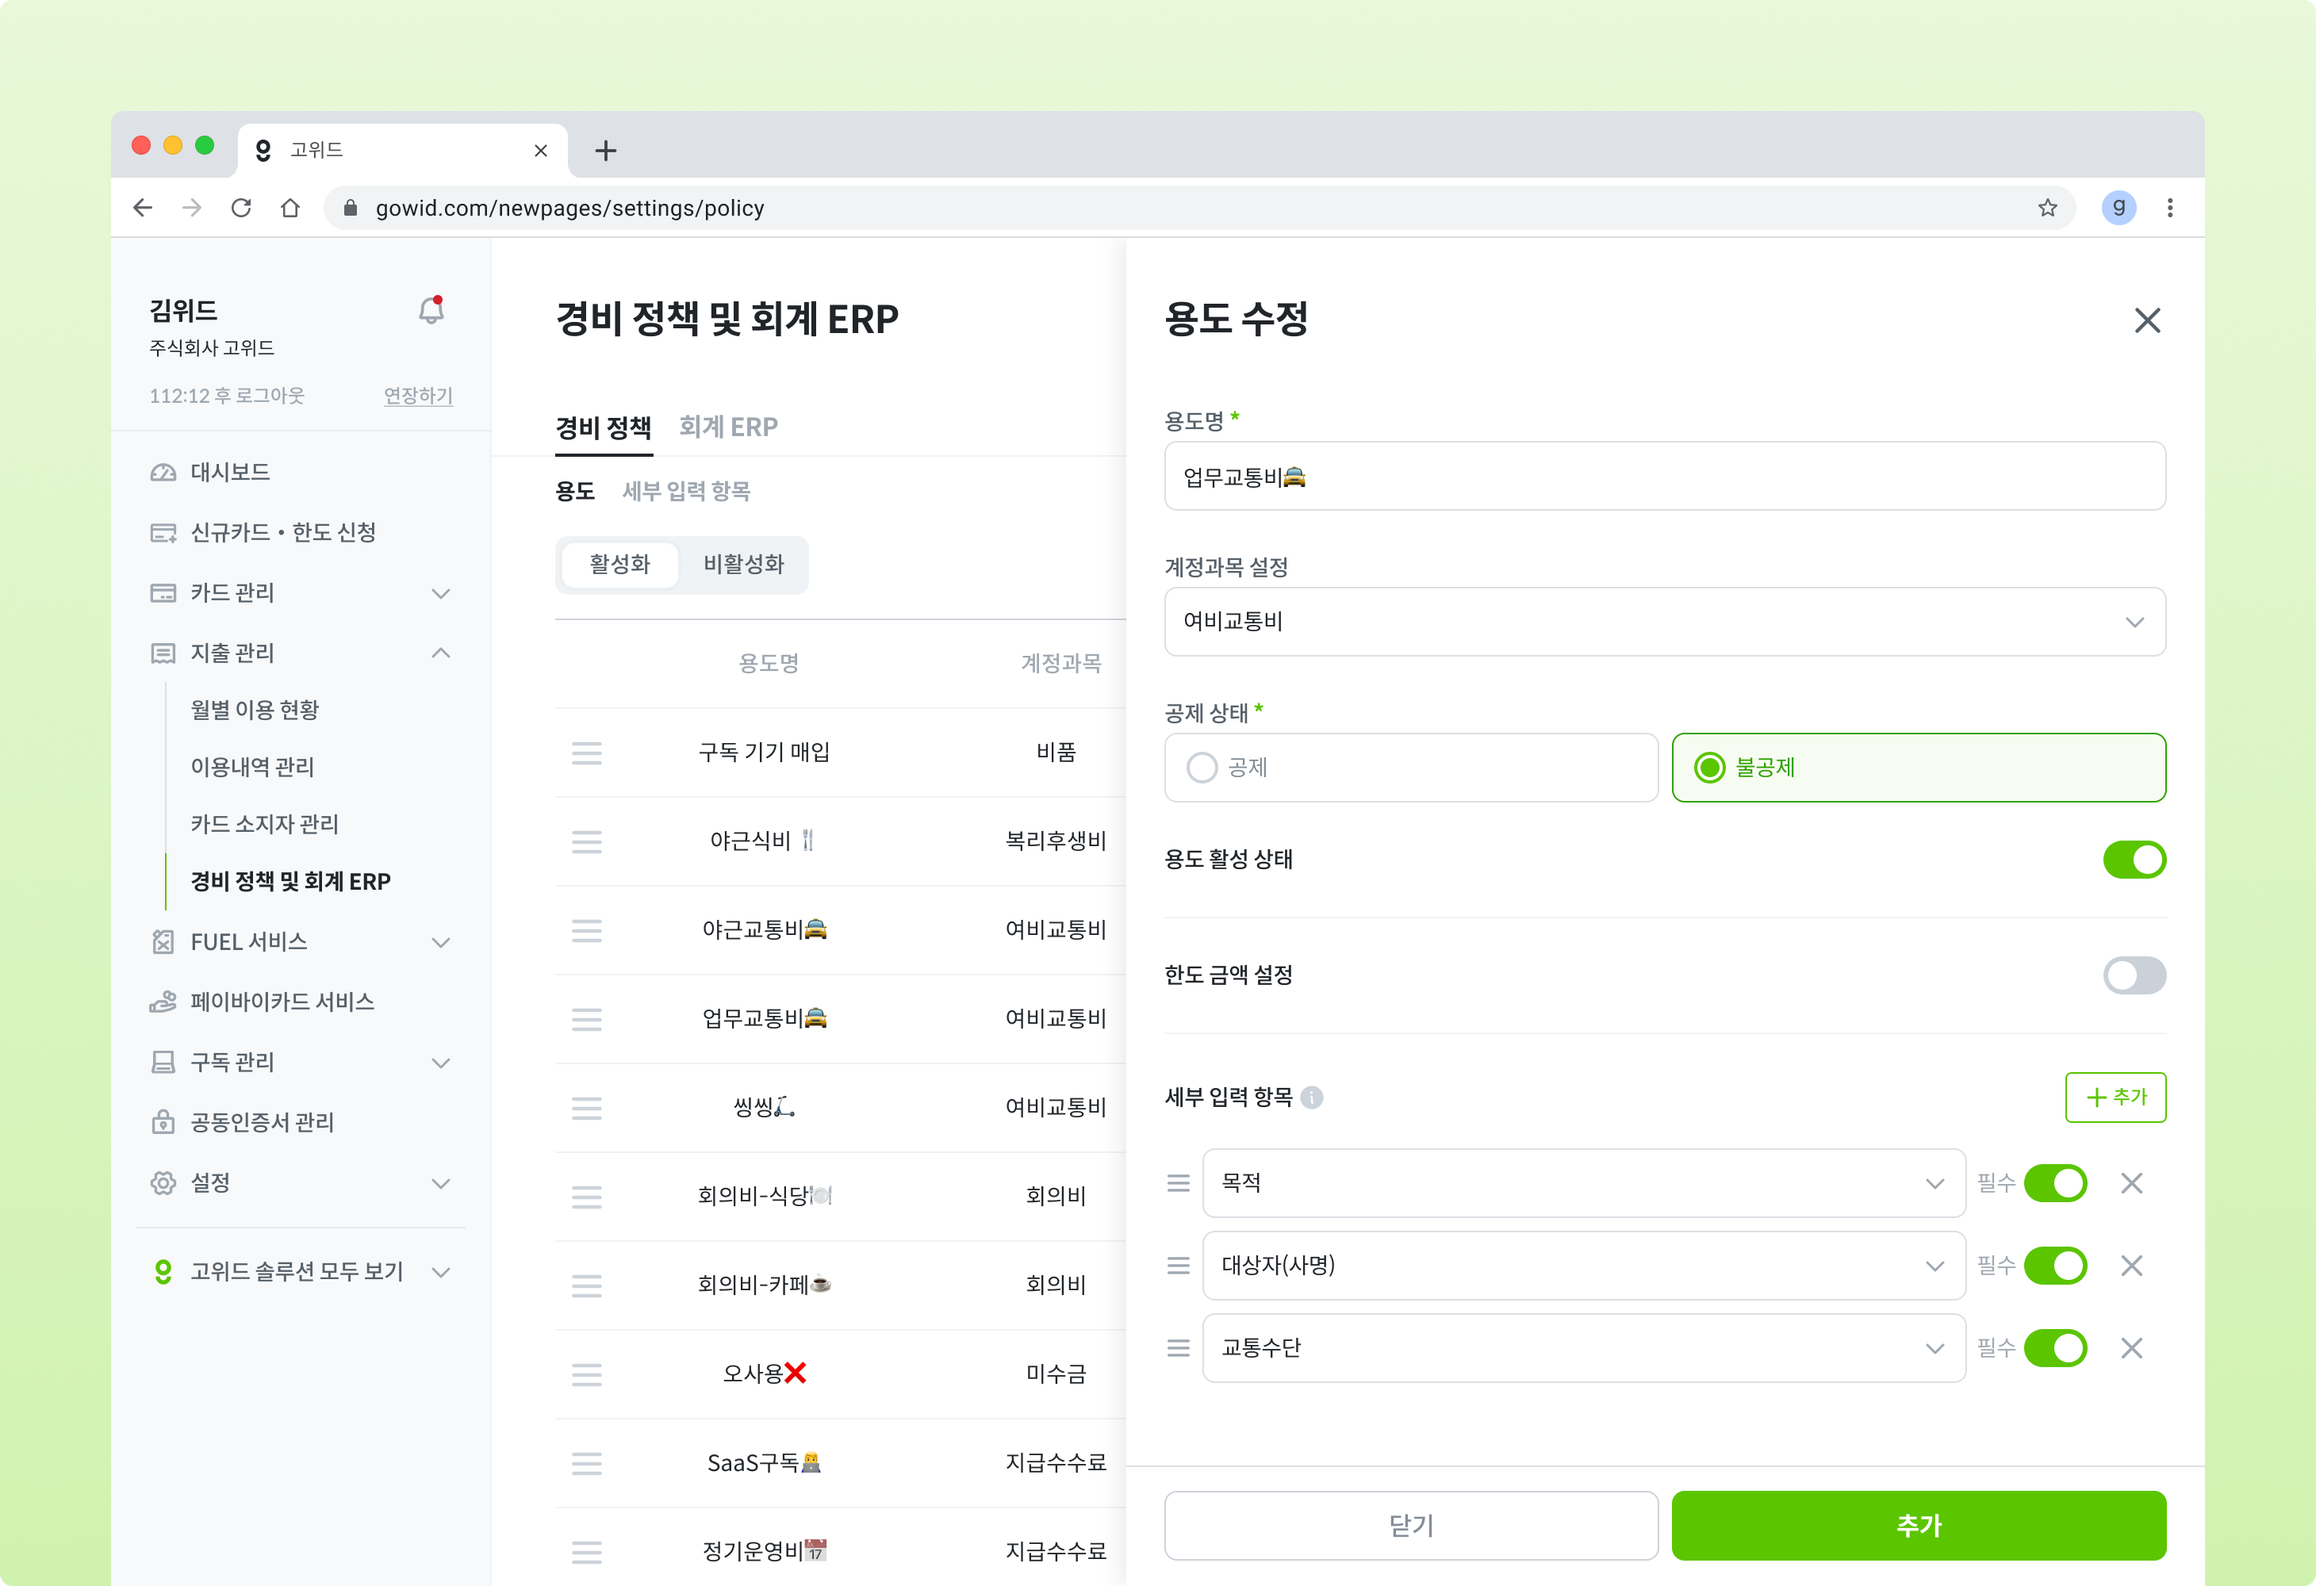Click info icon next to 세부 입력 항목
This screenshot has width=2316, height=1586.
click(x=1311, y=1097)
